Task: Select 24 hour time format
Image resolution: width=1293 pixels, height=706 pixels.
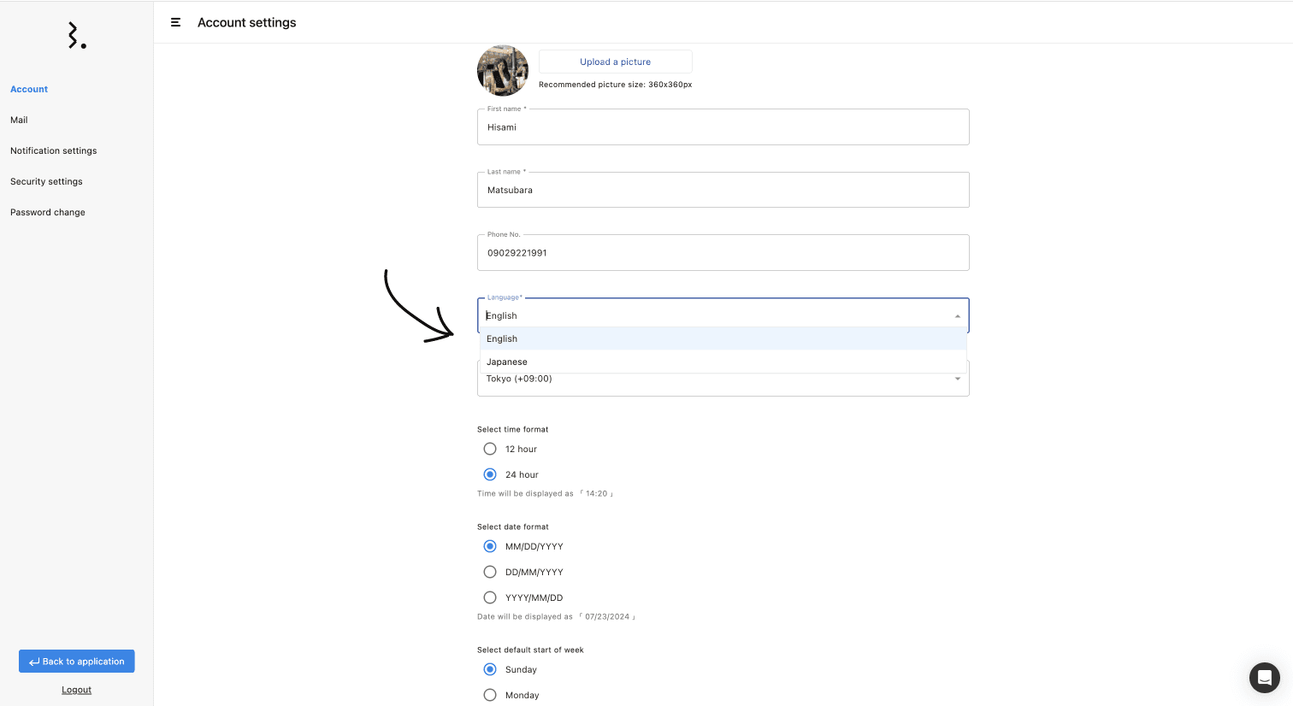Action: (x=490, y=474)
